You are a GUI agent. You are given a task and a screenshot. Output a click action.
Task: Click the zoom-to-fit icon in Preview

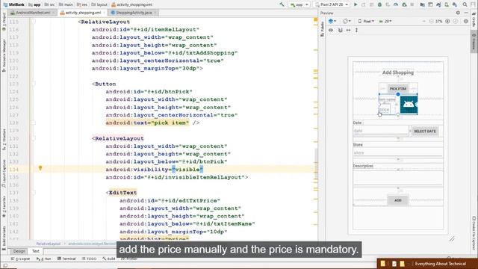[456, 22]
